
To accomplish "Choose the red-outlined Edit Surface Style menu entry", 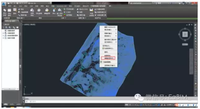I will (108, 58).
